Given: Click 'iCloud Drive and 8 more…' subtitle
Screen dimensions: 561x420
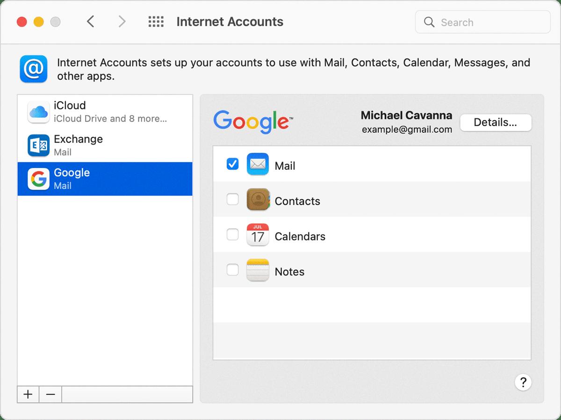Looking at the screenshot, I should click(x=110, y=119).
